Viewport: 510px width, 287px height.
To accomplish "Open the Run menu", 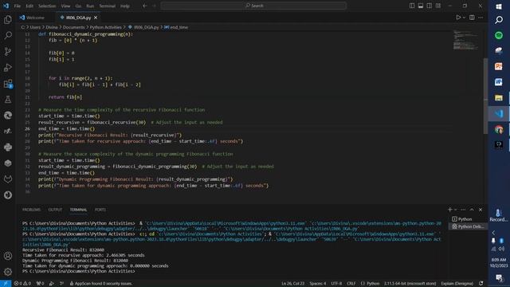I will [90, 6].
